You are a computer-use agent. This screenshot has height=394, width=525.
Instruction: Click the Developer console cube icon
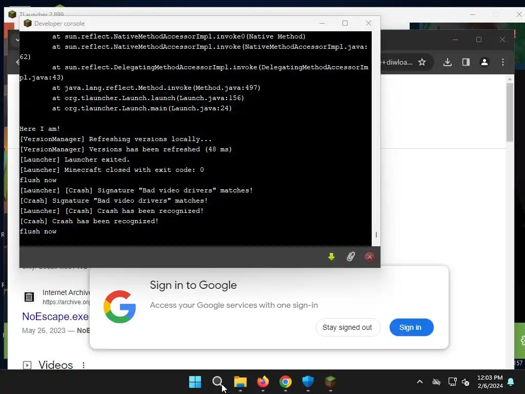click(28, 23)
